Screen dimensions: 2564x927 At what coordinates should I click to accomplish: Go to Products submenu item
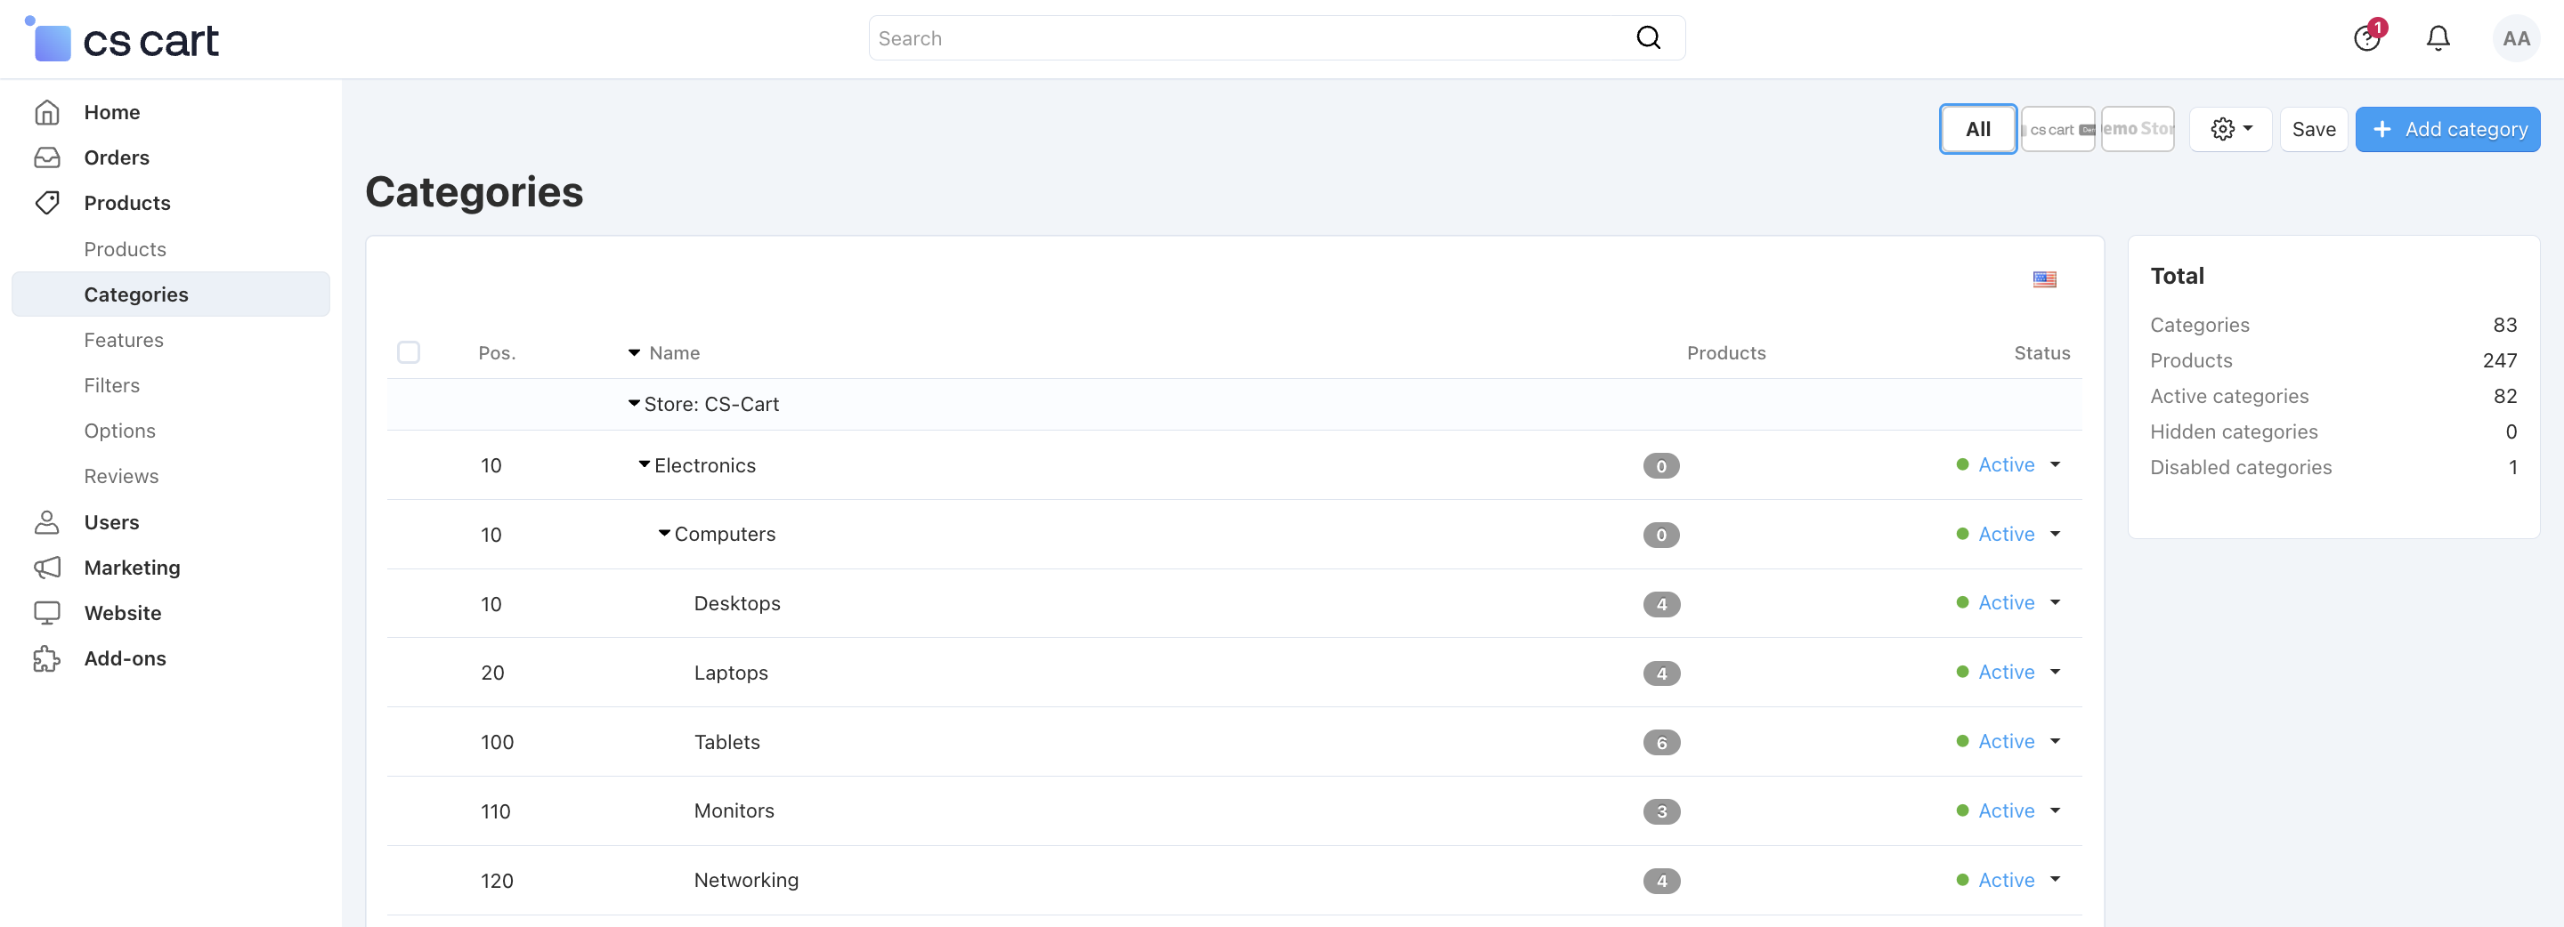point(125,250)
